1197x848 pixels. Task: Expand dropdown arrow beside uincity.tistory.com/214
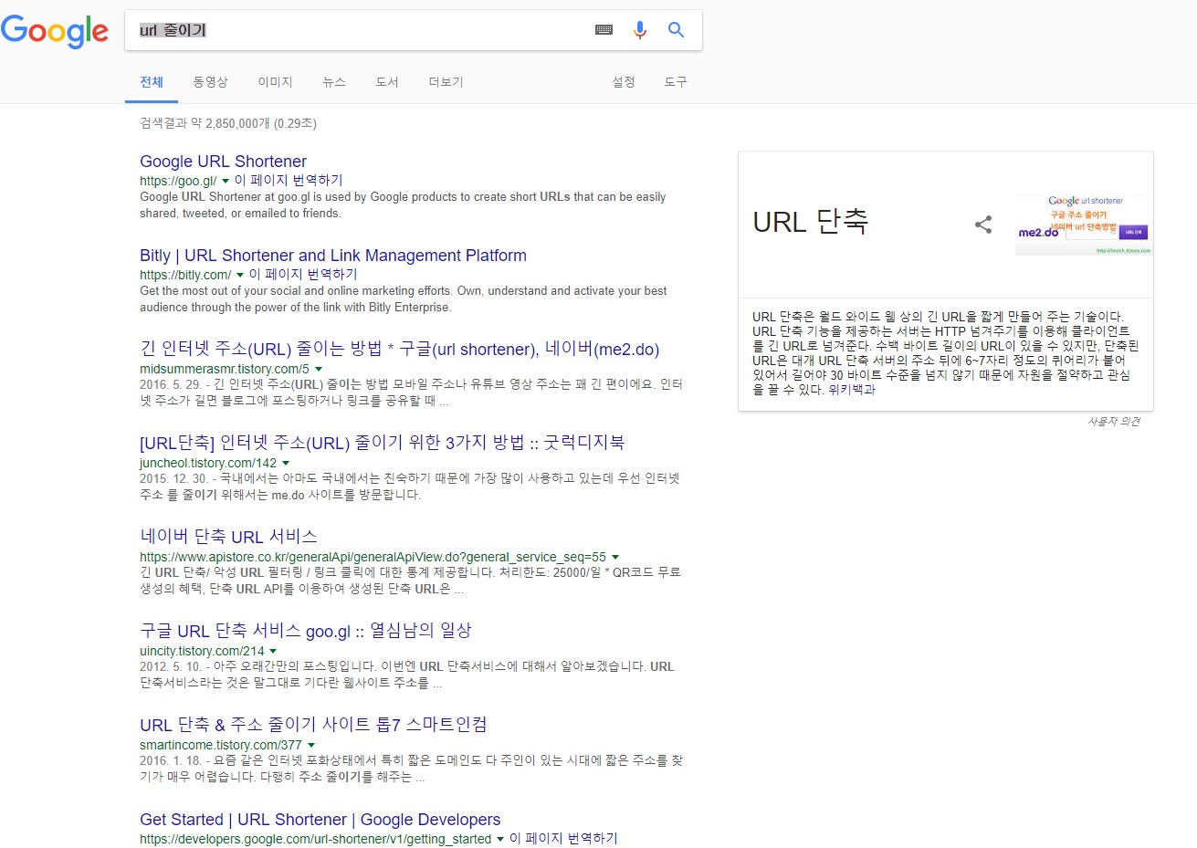click(273, 652)
